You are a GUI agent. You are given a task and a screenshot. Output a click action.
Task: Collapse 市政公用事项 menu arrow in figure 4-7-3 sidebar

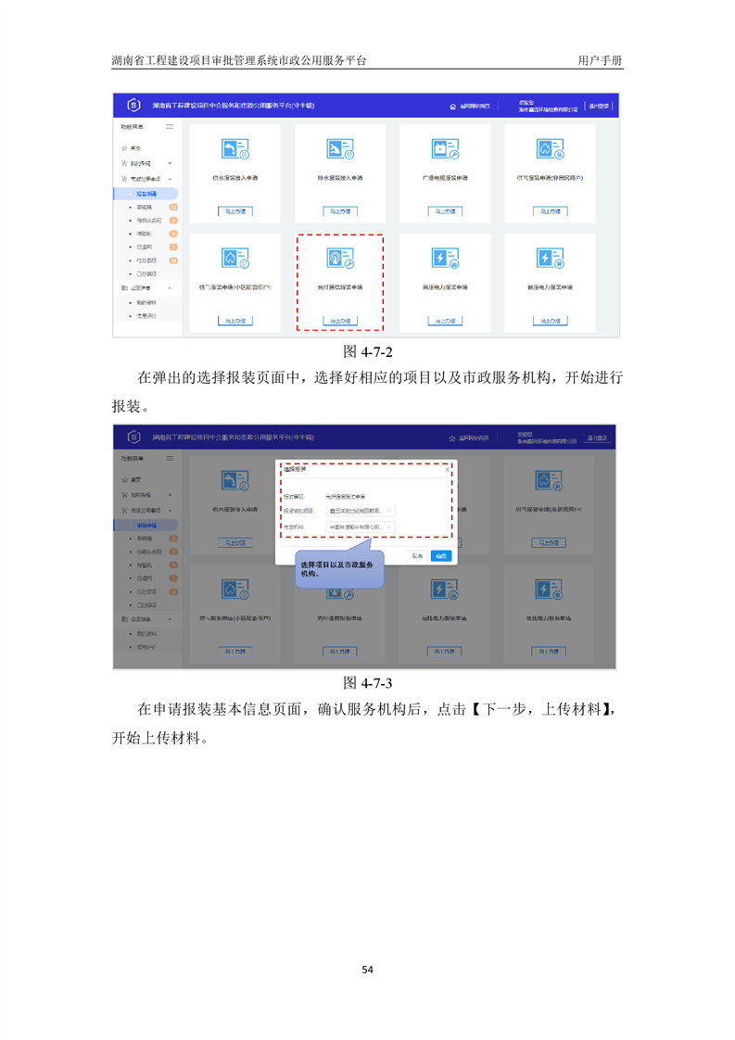pyautogui.click(x=170, y=510)
